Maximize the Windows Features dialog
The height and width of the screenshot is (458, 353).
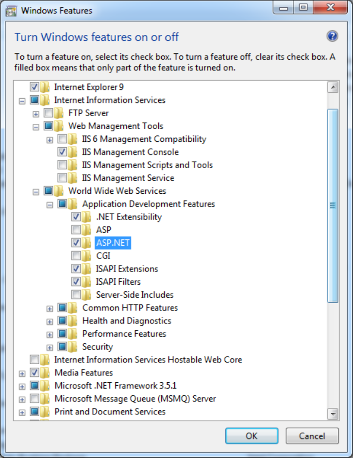[x=303, y=8]
